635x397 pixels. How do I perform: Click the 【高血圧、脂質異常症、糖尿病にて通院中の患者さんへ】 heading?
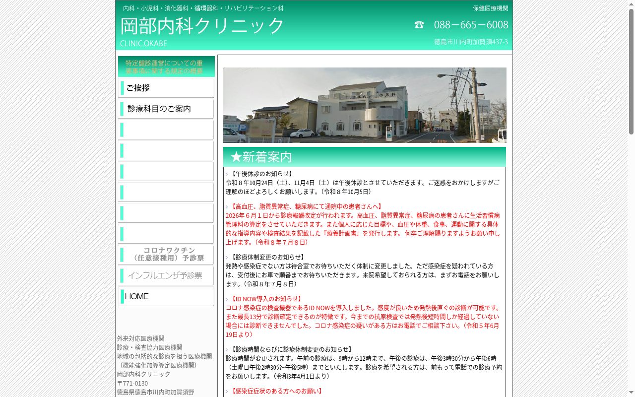click(x=306, y=206)
